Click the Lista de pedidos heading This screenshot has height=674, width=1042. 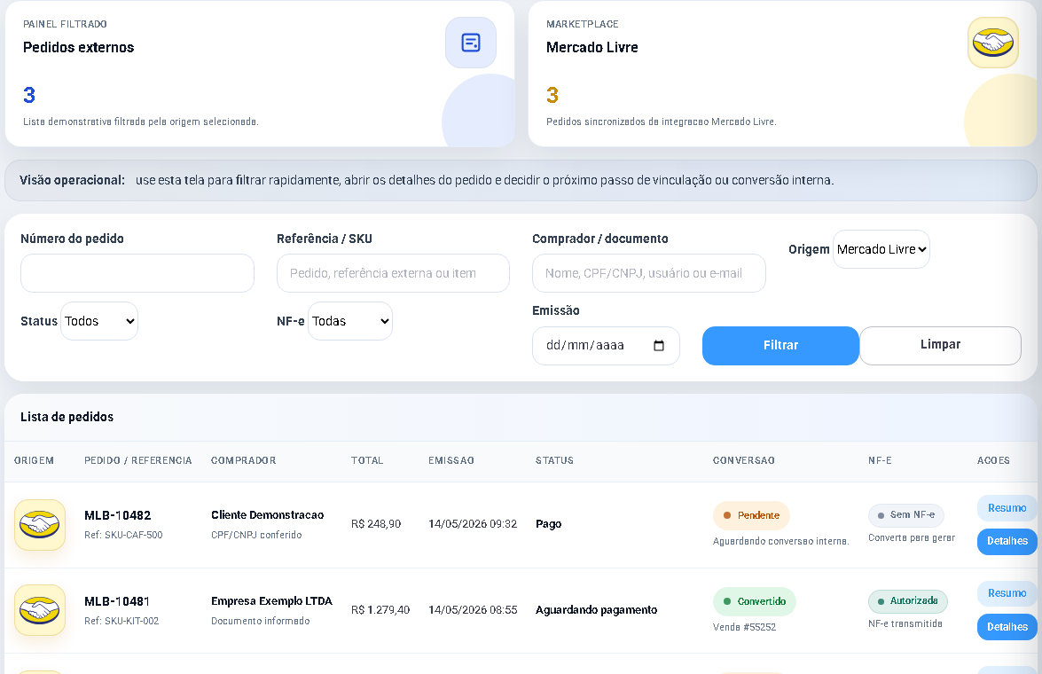[x=67, y=418]
